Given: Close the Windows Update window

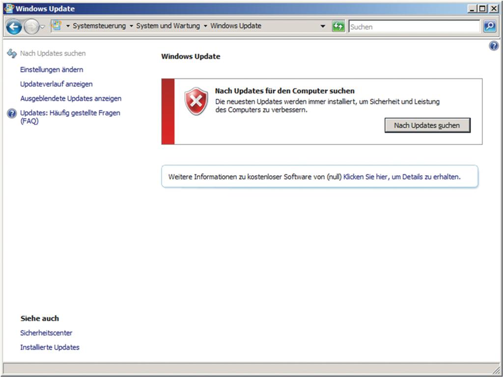Looking at the screenshot, I should 494,9.
